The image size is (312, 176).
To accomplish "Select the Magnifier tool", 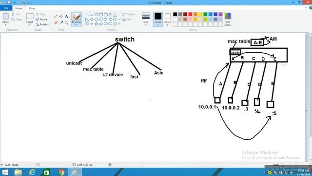I will click(x=66, y=23).
